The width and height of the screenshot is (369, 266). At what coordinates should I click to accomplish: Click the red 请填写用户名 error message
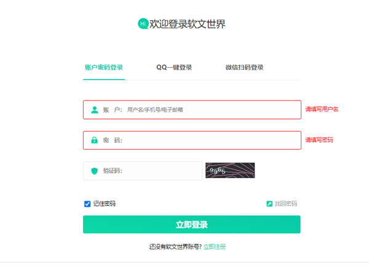[322, 110]
